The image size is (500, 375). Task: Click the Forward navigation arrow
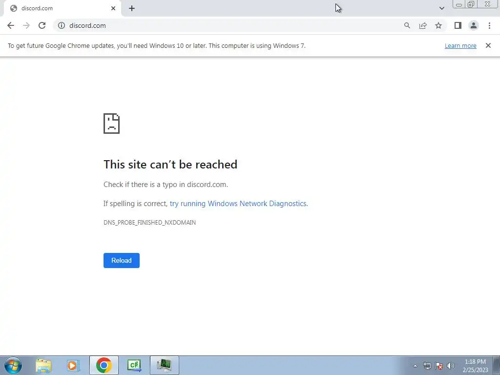coord(26,25)
